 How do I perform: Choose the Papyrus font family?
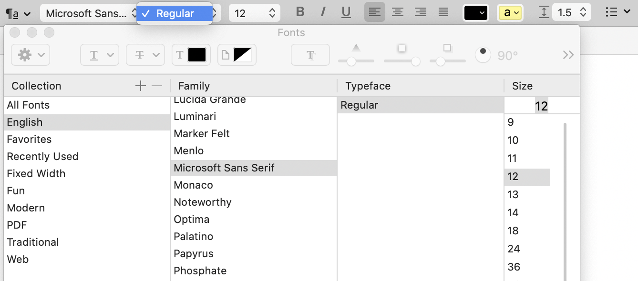pyautogui.click(x=254, y=254)
